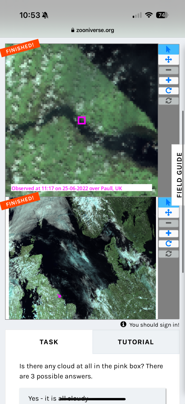Click the pink box on the upper image
This screenshot has width=185, height=404.
coord(82,120)
